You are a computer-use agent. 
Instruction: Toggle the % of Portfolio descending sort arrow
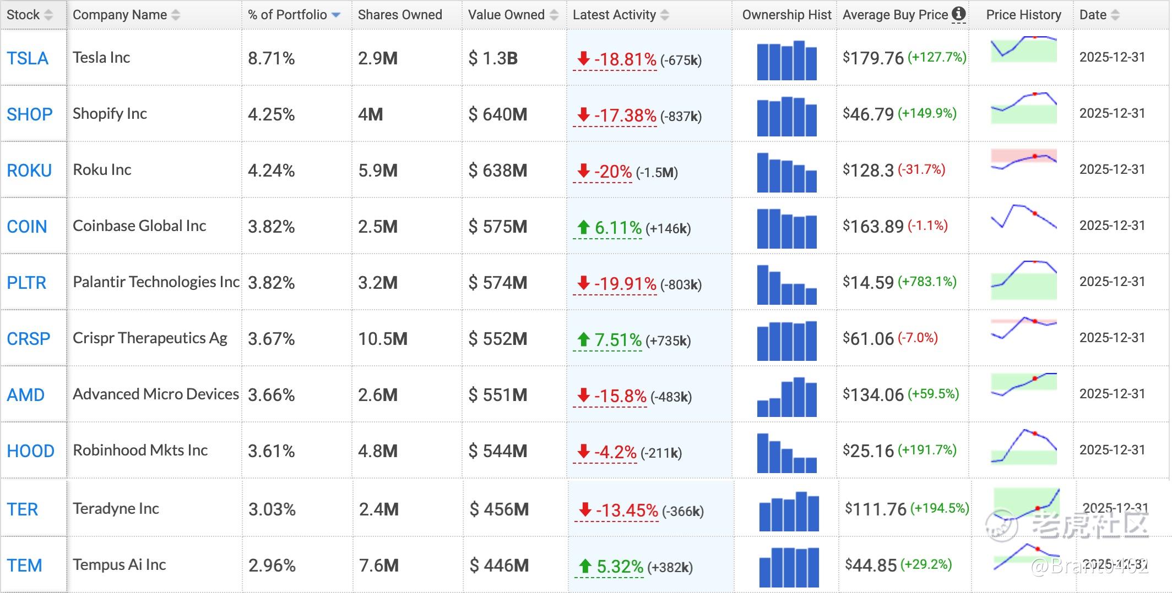pyautogui.click(x=336, y=15)
